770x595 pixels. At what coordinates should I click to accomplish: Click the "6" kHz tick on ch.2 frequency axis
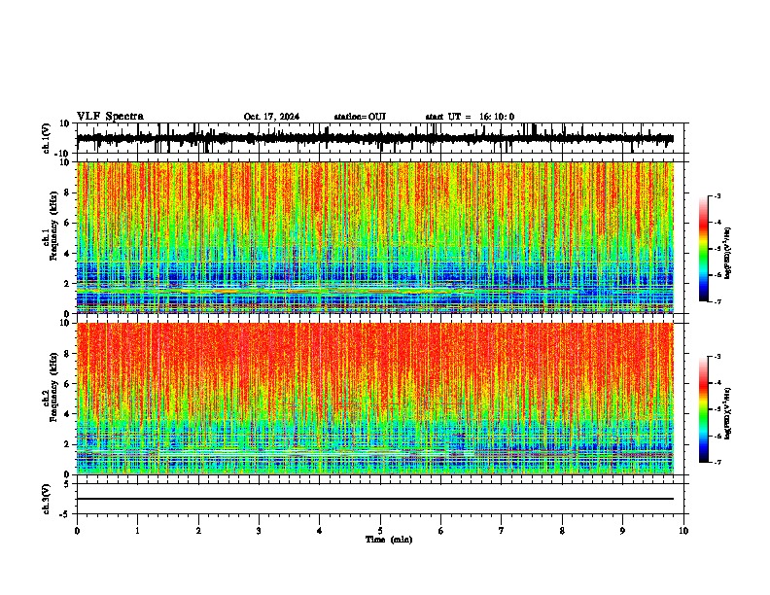68,383
